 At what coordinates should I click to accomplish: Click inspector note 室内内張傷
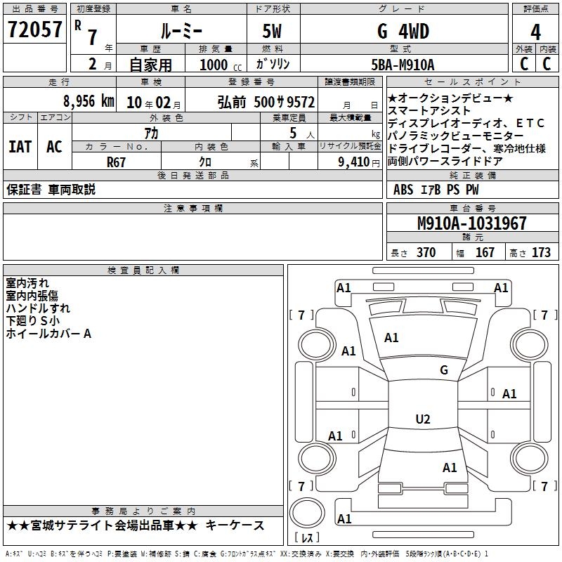coord(32,296)
